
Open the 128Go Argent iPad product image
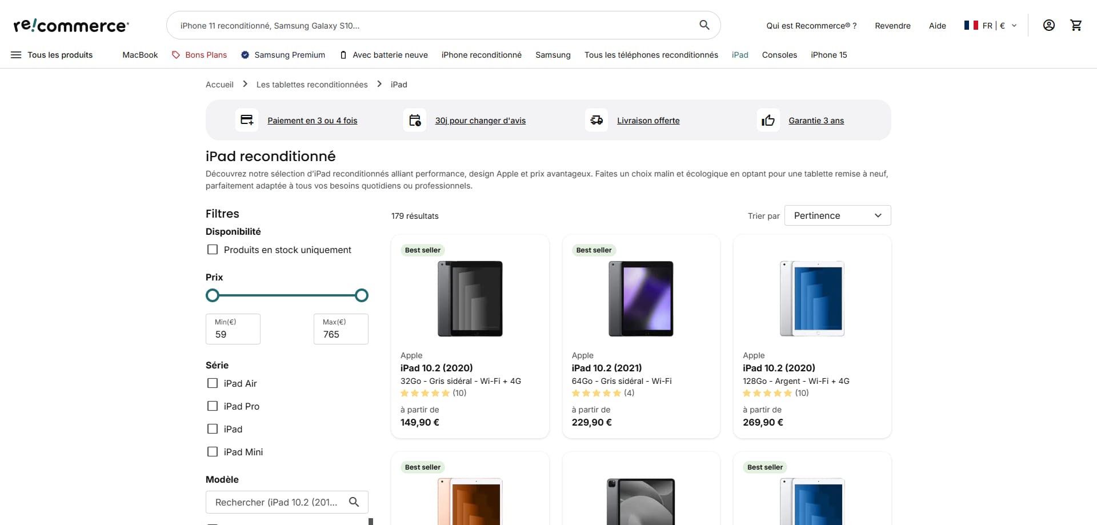click(x=812, y=299)
